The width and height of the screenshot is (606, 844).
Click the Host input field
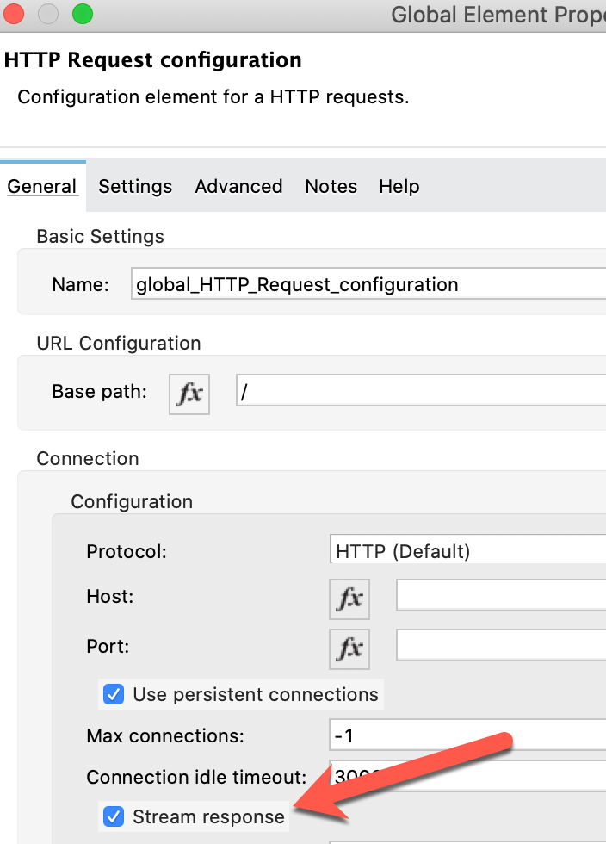point(500,595)
